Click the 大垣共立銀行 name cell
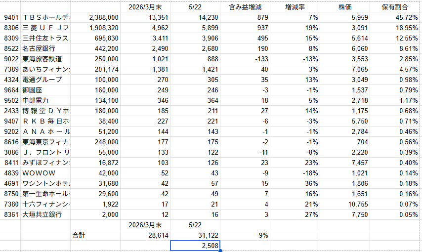This screenshot has height=252, width=422. tap(45, 214)
